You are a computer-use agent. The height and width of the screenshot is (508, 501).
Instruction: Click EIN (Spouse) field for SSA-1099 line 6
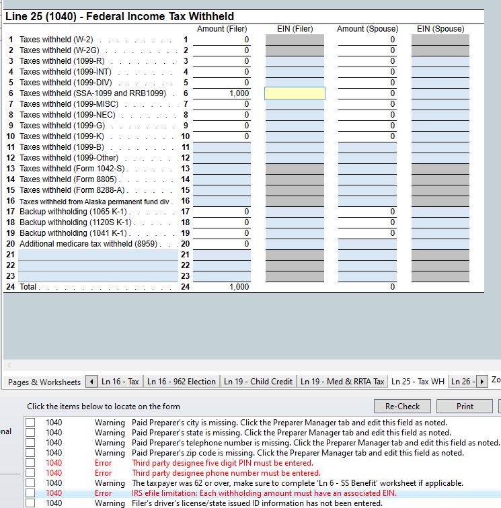click(x=440, y=93)
